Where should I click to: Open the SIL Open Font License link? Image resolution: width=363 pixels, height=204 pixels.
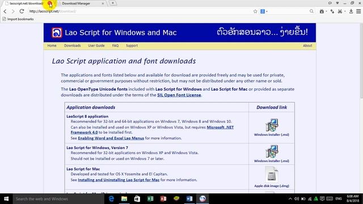pos(179,95)
